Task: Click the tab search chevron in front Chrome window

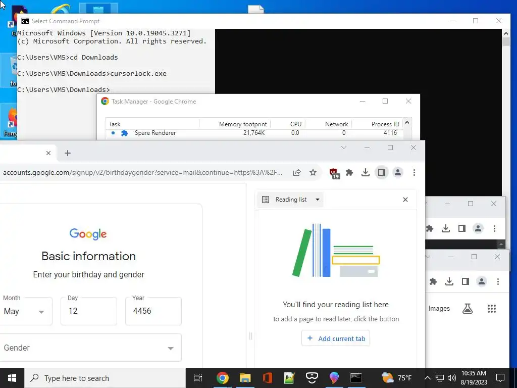Action: click(x=343, y=148)
